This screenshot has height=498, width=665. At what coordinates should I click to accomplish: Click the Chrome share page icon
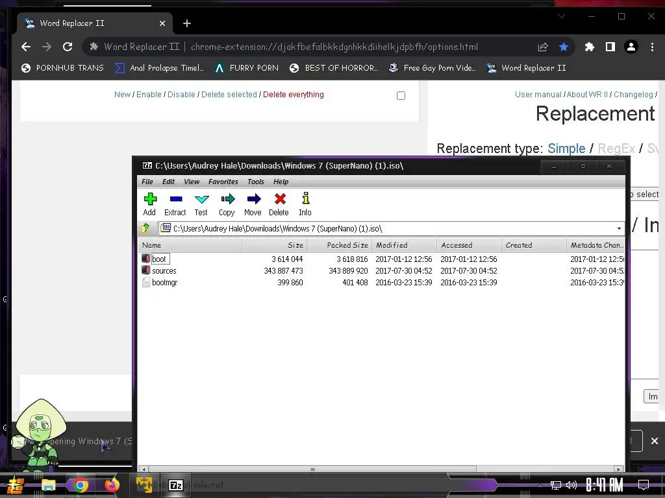(x=543, y=47)
